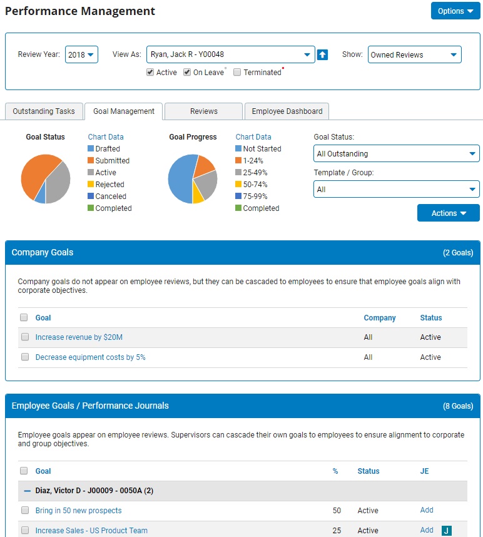Open the Show Owned Reviews dropdown
The width and height of the screenshot is (483, 537).
[415, 54]
